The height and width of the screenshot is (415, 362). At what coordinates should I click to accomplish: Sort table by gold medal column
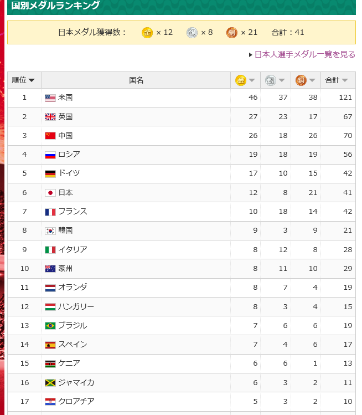pyautogui.click(x=245, y=80)
